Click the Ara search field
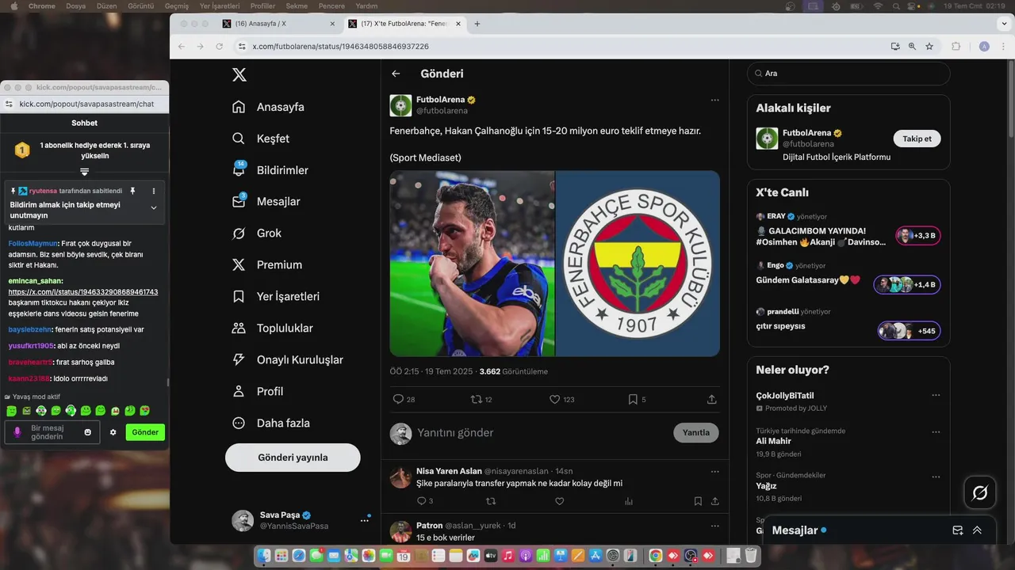The width and height of the screenshot is (1015, 570). tap(848, 74)
